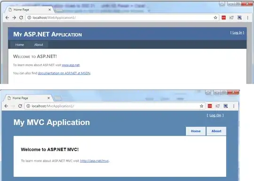Viewport: 254px width, 181px height.
Task: Reload the MvcApplication1 page
Action: 20,106
